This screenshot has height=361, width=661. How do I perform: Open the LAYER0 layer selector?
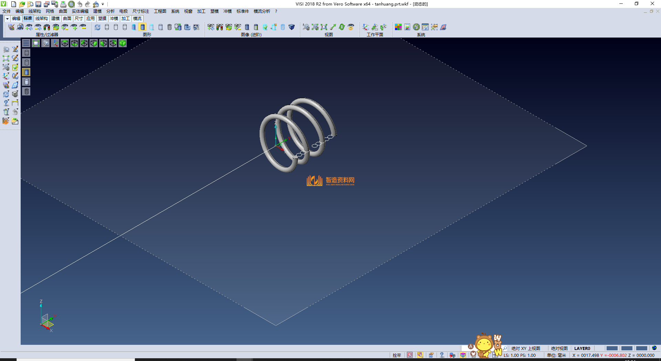[x=582, y=348]
